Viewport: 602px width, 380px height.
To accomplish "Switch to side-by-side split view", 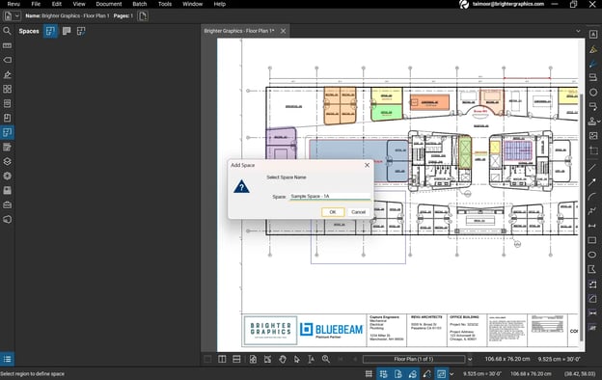I will click(x=222, y=360).
